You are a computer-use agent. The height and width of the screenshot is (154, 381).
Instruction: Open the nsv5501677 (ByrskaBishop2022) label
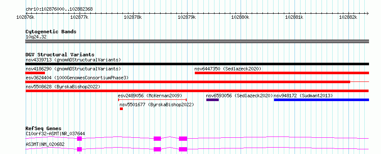click(x=157, y=105)
